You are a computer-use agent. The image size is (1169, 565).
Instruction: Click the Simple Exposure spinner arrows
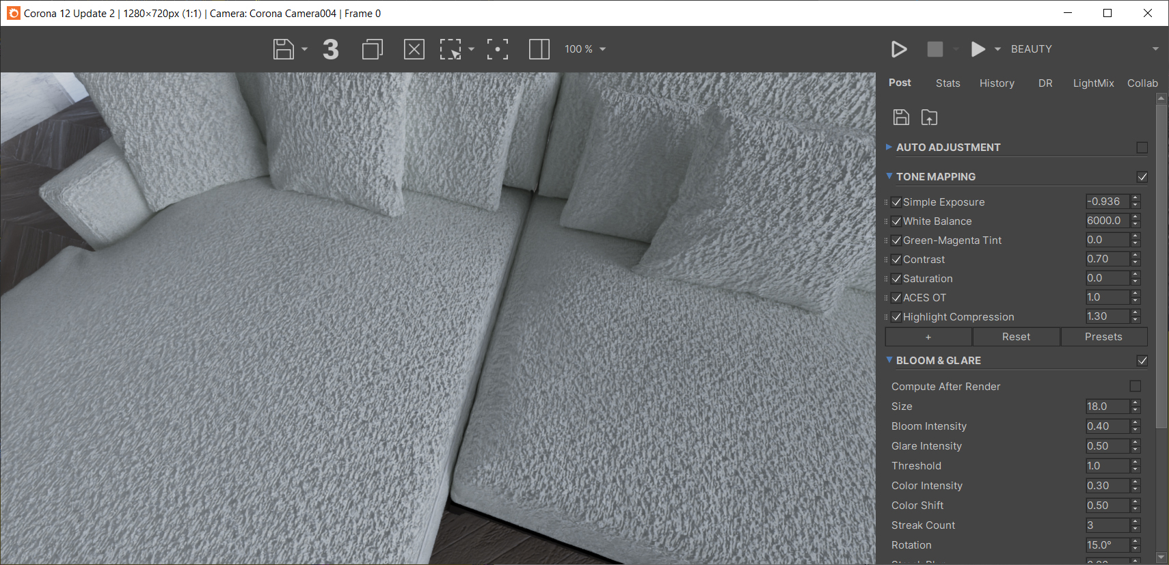[x=1136, y=202]
